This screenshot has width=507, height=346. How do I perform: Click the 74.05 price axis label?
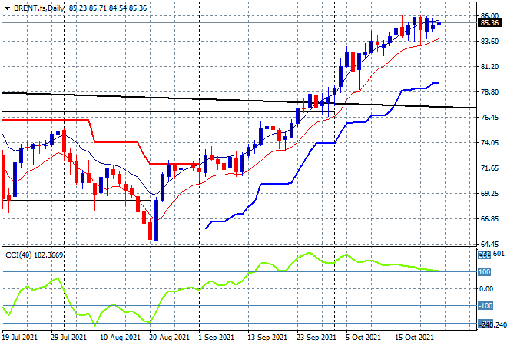489,143
